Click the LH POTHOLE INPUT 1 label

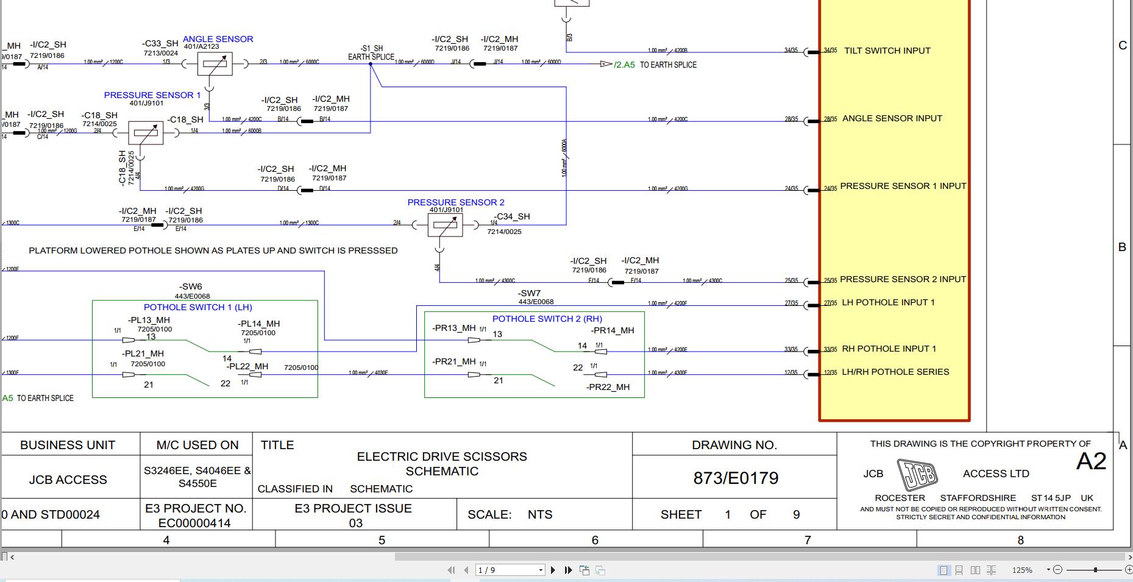click(888, 302)
